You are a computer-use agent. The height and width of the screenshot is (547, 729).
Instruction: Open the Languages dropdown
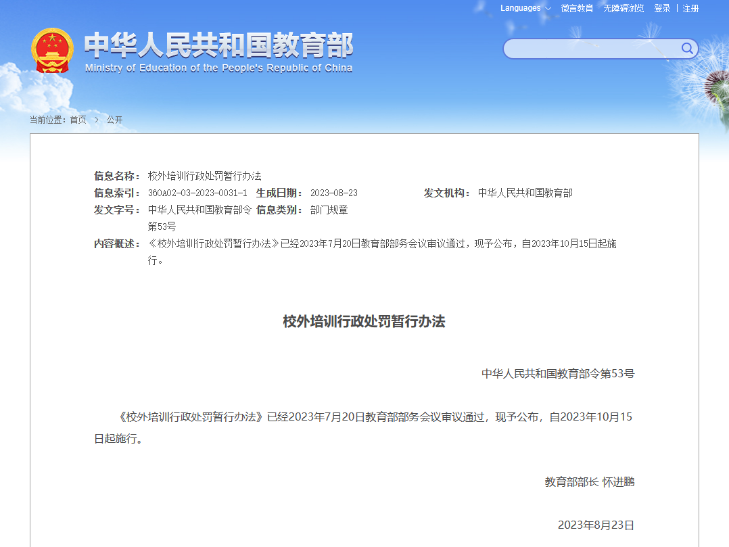pyautogui.click(x=525, y=8)
